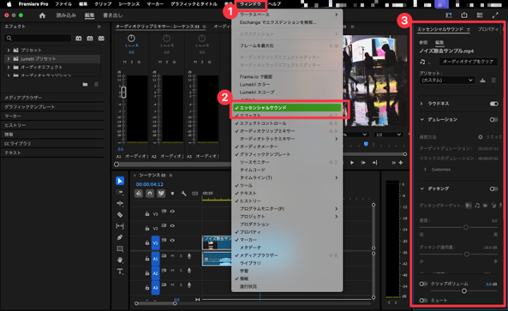Open timeline display settings wrench

(x=183, y=194)
